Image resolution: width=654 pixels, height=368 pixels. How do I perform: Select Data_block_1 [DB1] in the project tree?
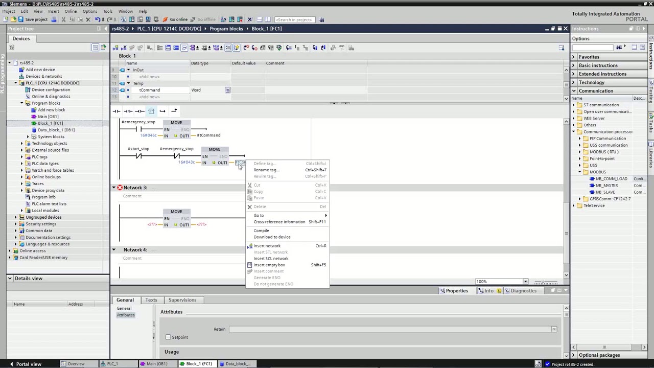56,130
